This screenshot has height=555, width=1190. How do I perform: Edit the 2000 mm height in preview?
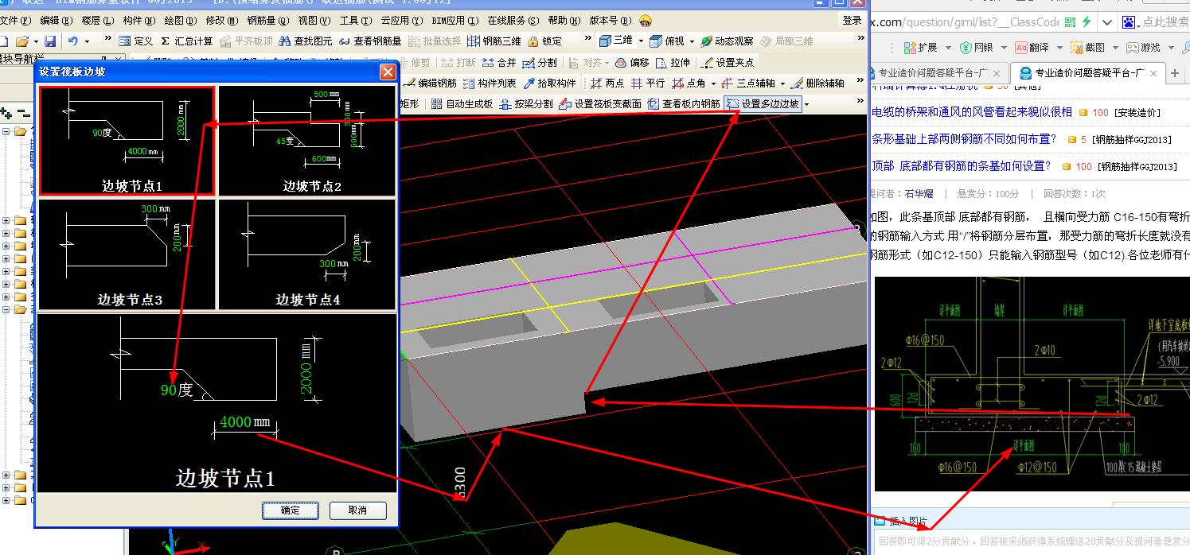click(x=307, y=369)
